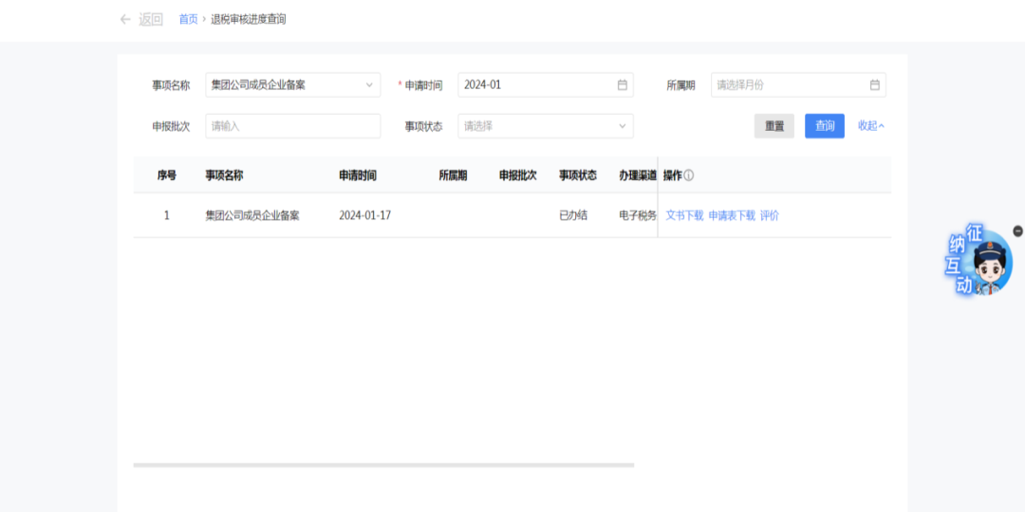1025x512 pixels.
Task: Click the back arrow icon next to 返回
Action: 125,19
